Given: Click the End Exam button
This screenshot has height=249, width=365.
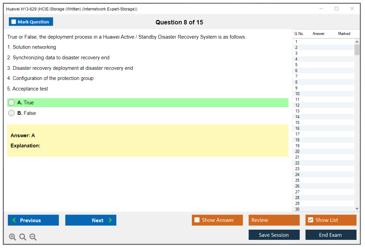Looking at the screenshot, I should click(331, 235).
